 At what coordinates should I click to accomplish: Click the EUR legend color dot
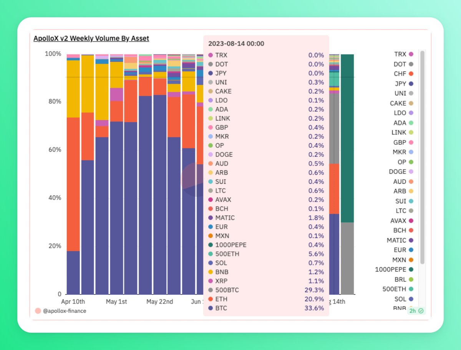[411, 250]
